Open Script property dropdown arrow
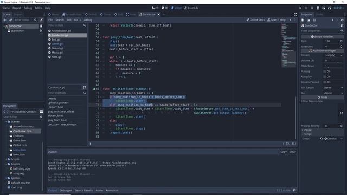This screenshot has width=347, height=195. click(342, 139)
